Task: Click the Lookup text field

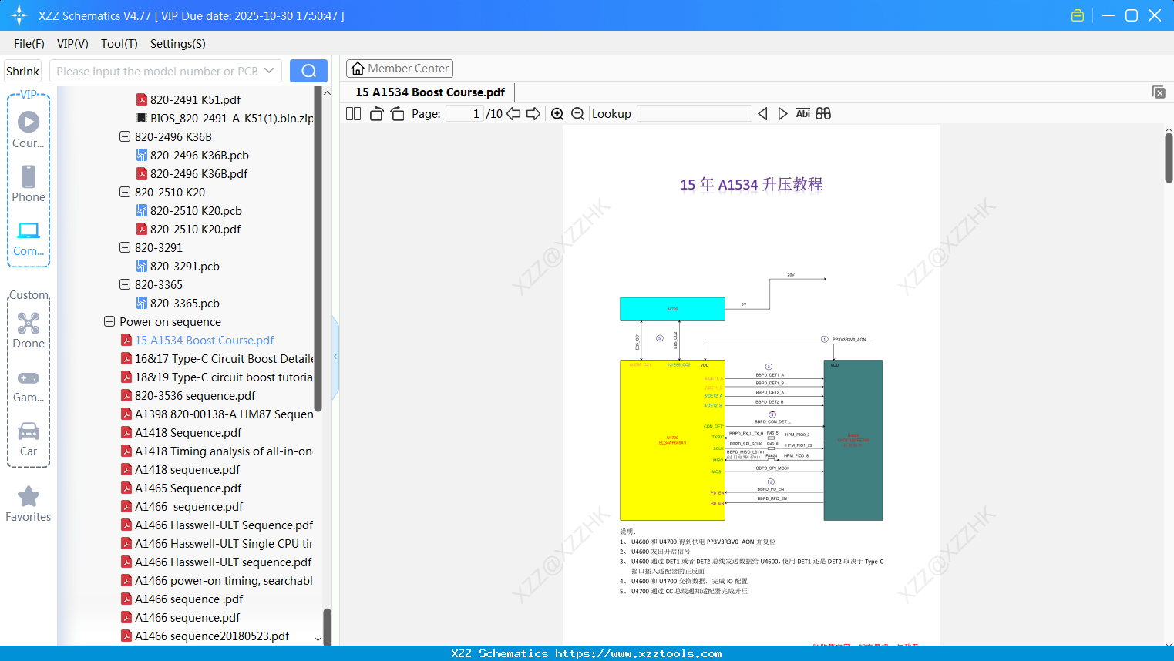Action: pyautogui.click(x=695, y=114)
